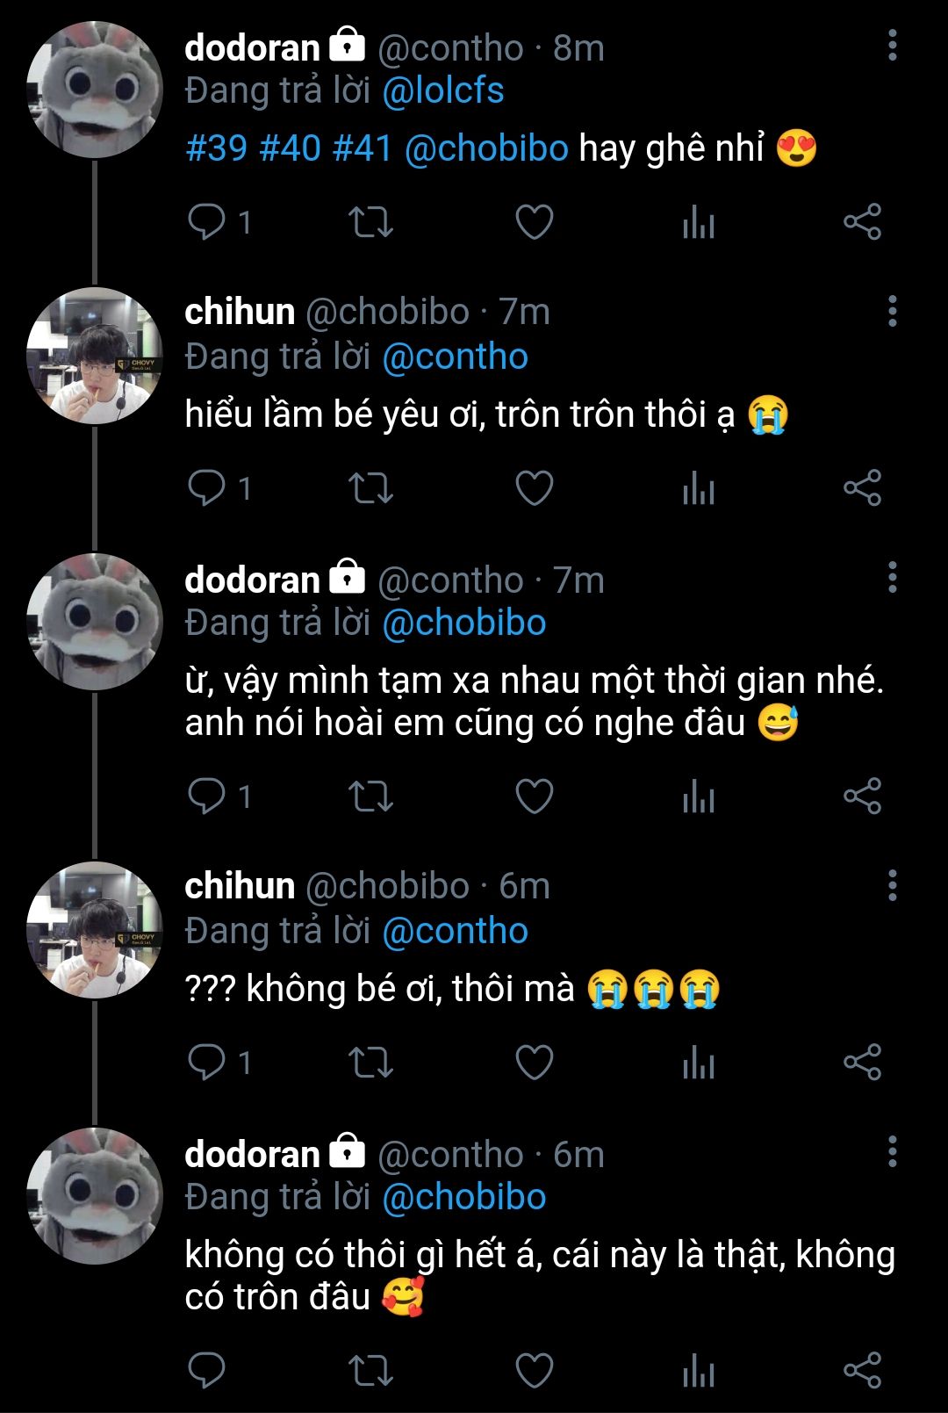Viewport: 948px width, 1413px height.
Task: Open dodoran's bunny avatar on the top tweet
Action: tap(95, 90)
